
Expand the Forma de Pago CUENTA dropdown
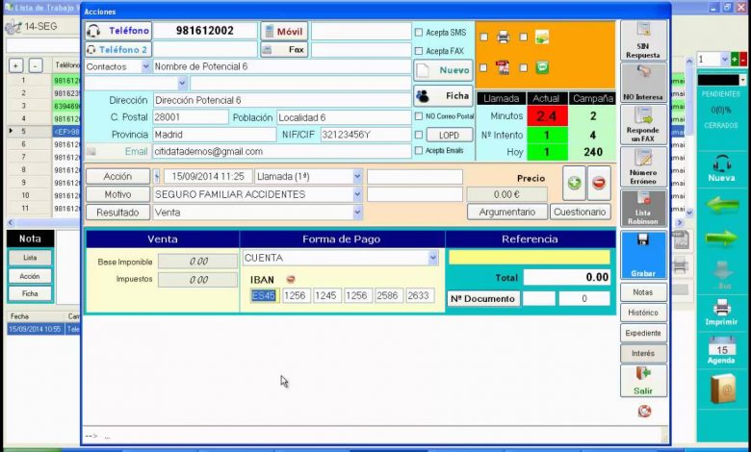(x=432, y=258)
